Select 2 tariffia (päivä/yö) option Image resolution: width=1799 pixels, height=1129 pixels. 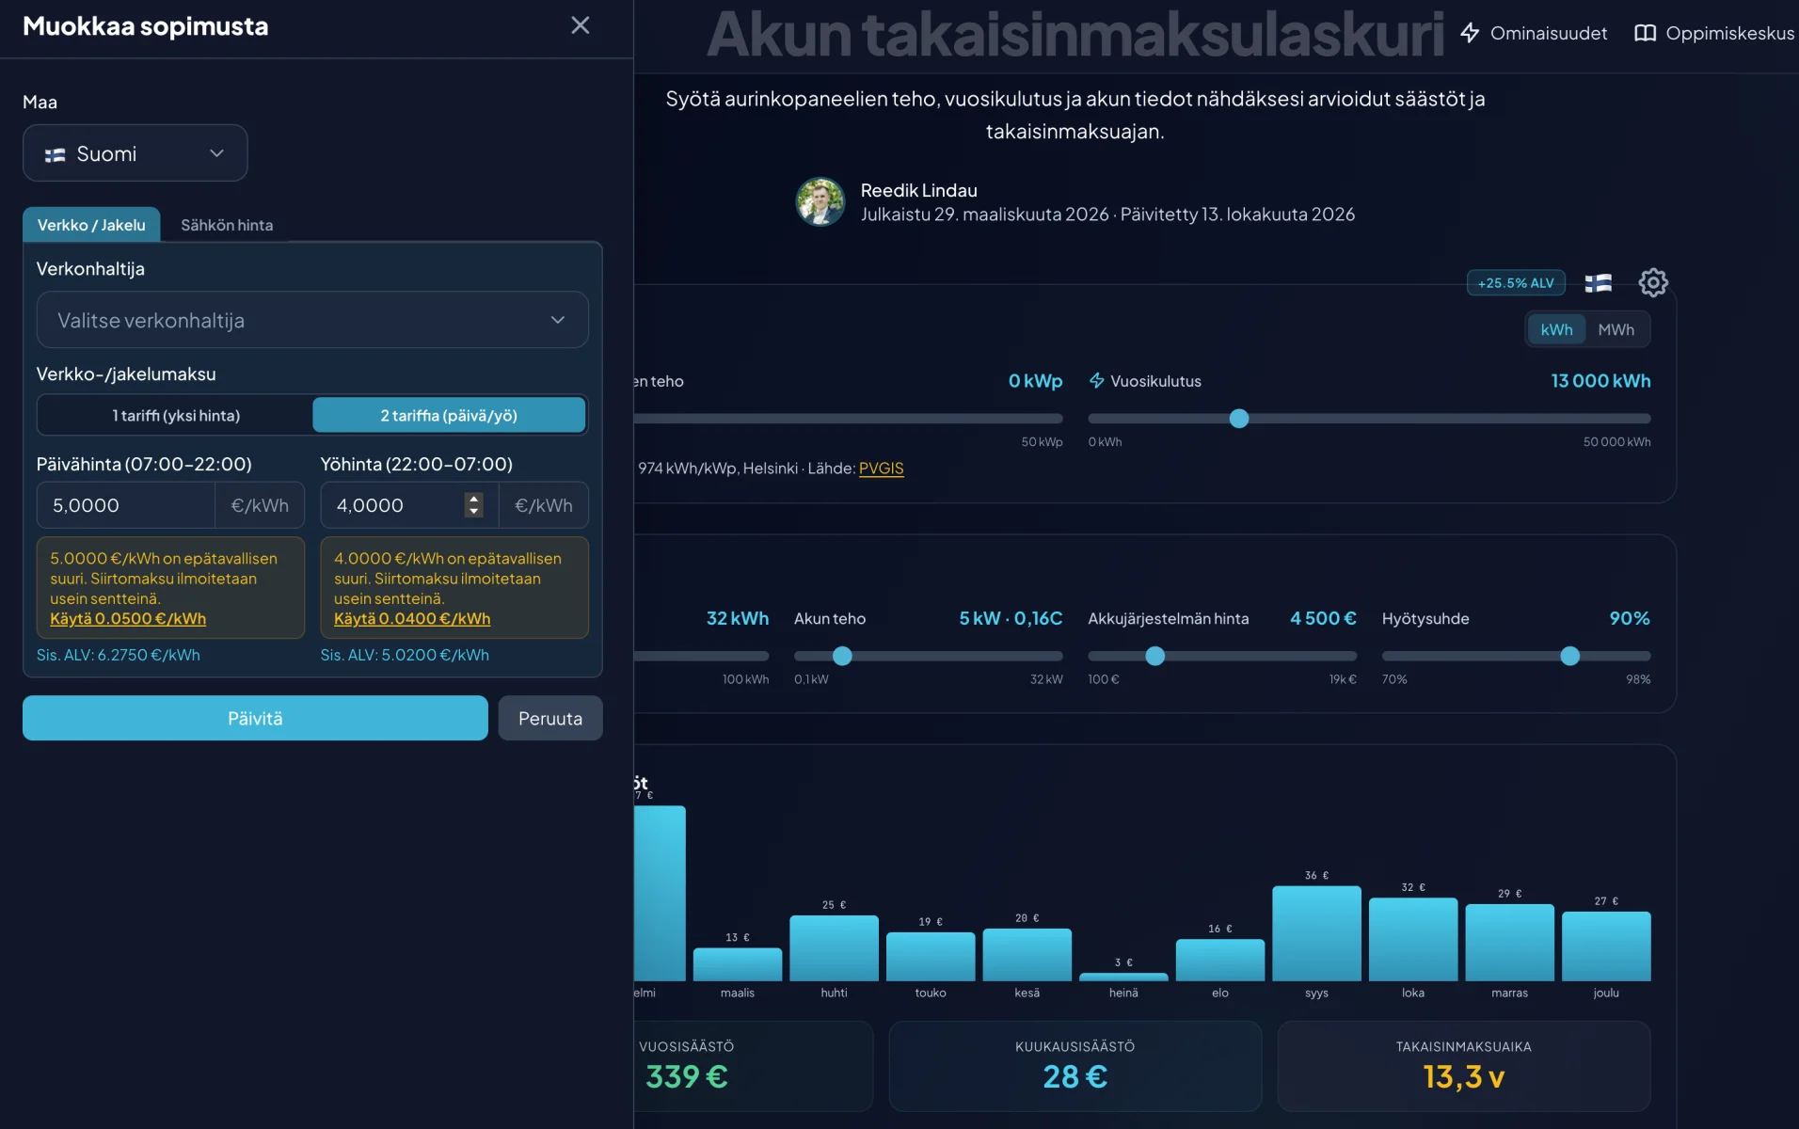click(449, 415)
